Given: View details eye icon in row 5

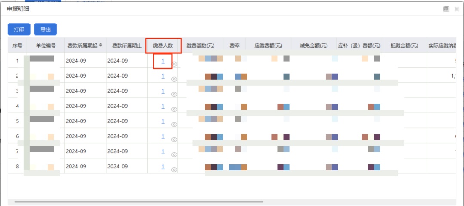Looking at the screenshot, I should (x=174, y=124).
